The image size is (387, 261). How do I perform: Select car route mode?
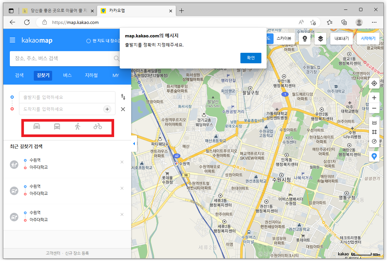[37, 127]
